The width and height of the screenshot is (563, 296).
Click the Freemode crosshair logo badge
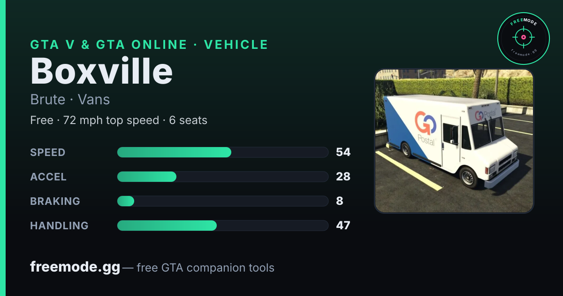[523, 39]
